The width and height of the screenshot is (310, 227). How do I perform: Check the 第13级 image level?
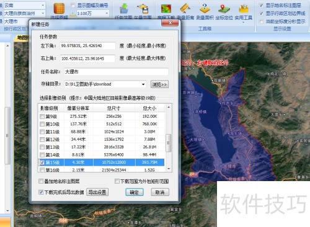coord(42,147)
